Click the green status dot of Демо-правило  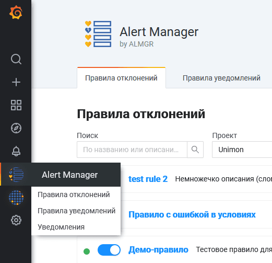coord(87,251)
